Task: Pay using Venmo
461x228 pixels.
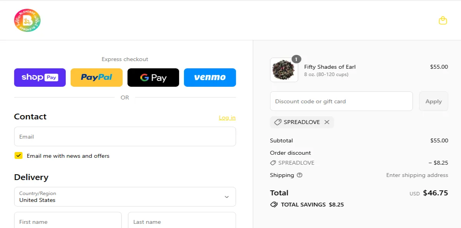Action: point(210,77)
